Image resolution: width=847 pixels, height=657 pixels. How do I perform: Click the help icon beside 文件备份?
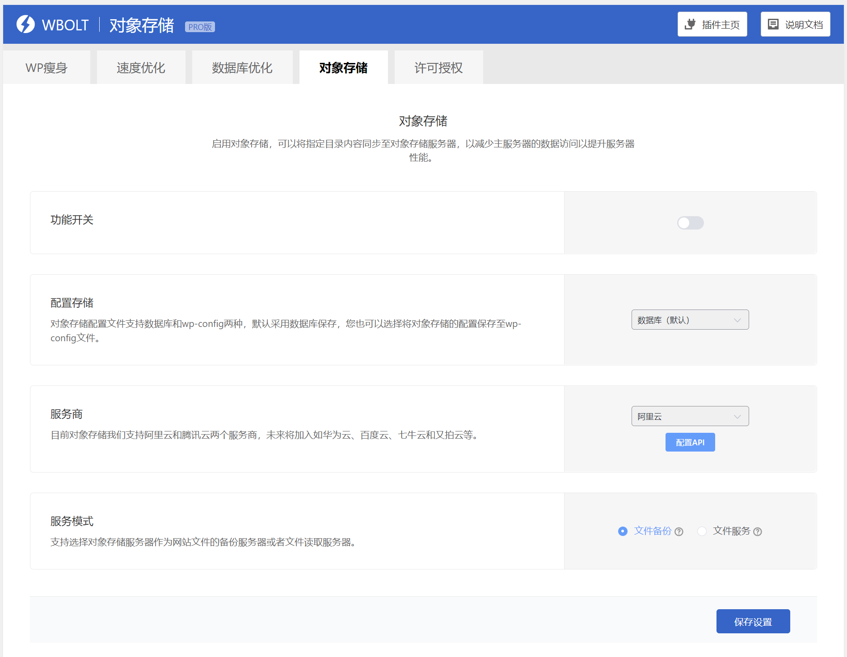point(679,531)
